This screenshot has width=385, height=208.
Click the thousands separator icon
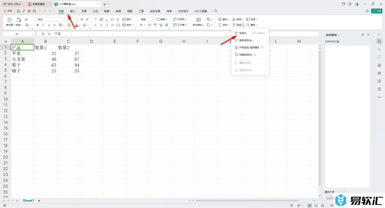155,25
